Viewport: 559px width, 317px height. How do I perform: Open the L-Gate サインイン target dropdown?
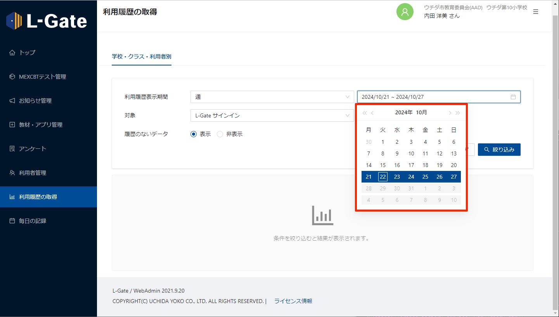coord(272,115)
